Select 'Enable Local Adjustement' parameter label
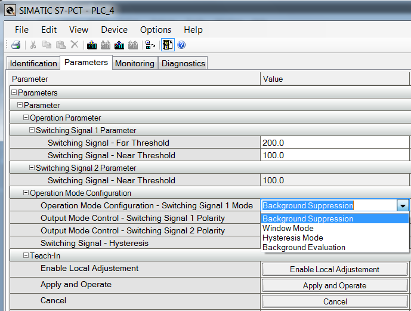Screen dimensions: 411x311 coord(89,268)
